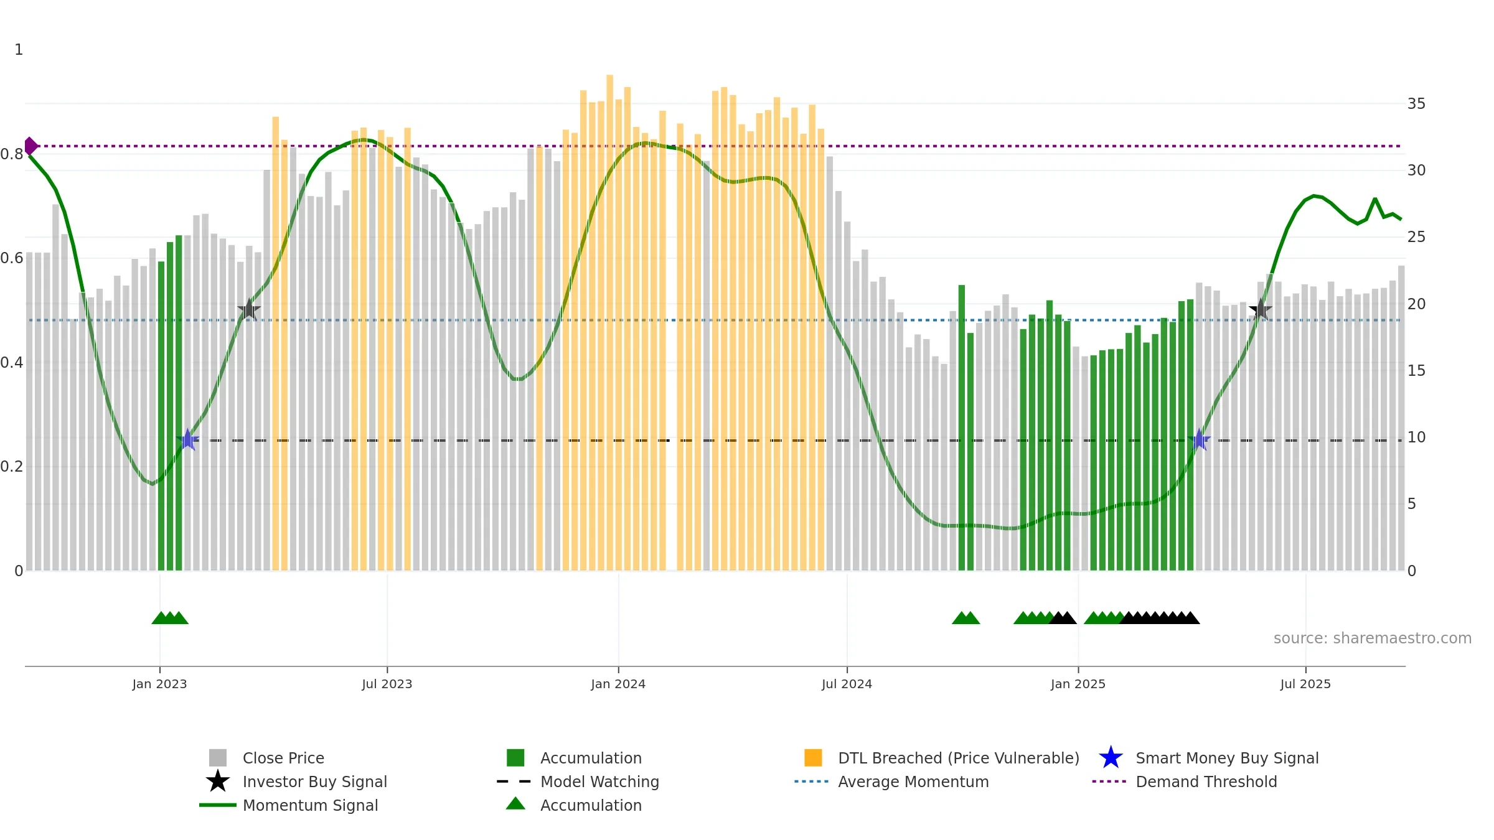Viewport: 1494px width, 840px height.
Task: Click the tallest orange bar near Jan 2024
Action: pyautogui.click(x=609, y=322)
